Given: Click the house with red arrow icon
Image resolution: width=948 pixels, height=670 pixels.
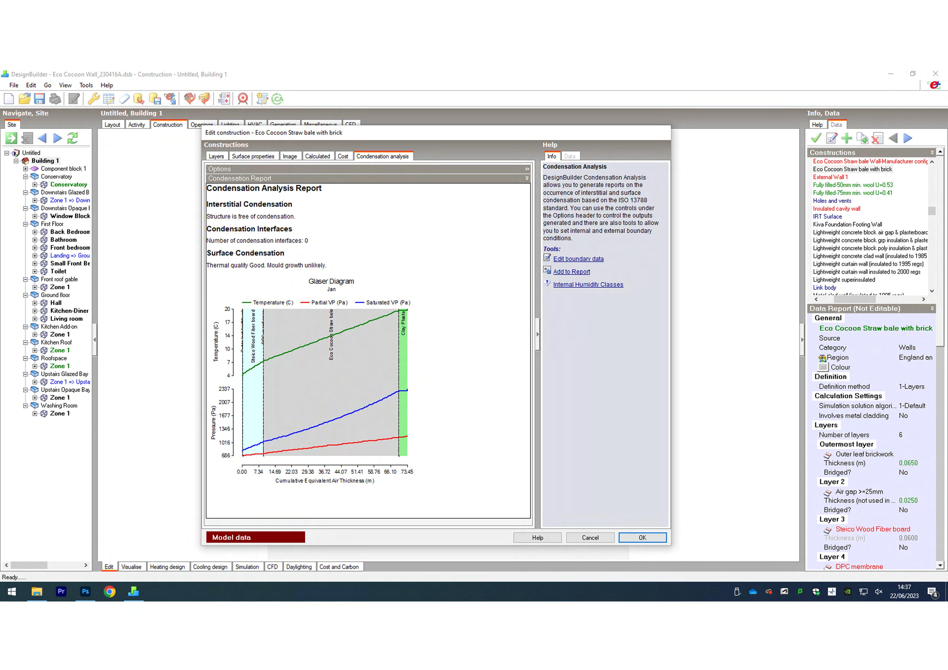Looking at the screenshot, I should [x=189, y=99].
